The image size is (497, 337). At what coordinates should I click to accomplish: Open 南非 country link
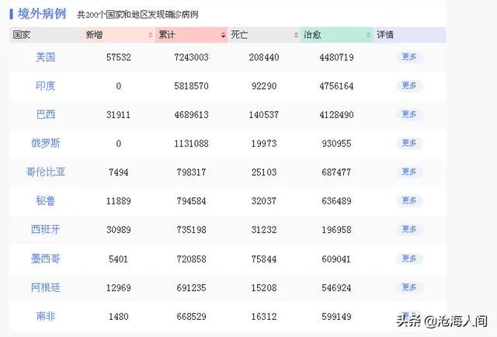point(46,316)
